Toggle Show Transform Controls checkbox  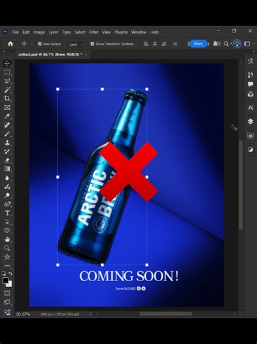pos(92,44)
